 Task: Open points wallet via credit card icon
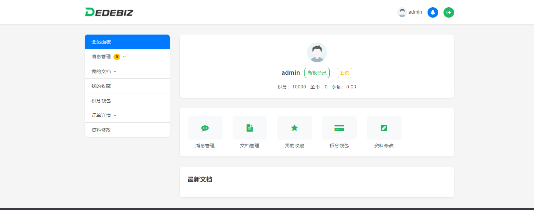click(x=339, y=128)
